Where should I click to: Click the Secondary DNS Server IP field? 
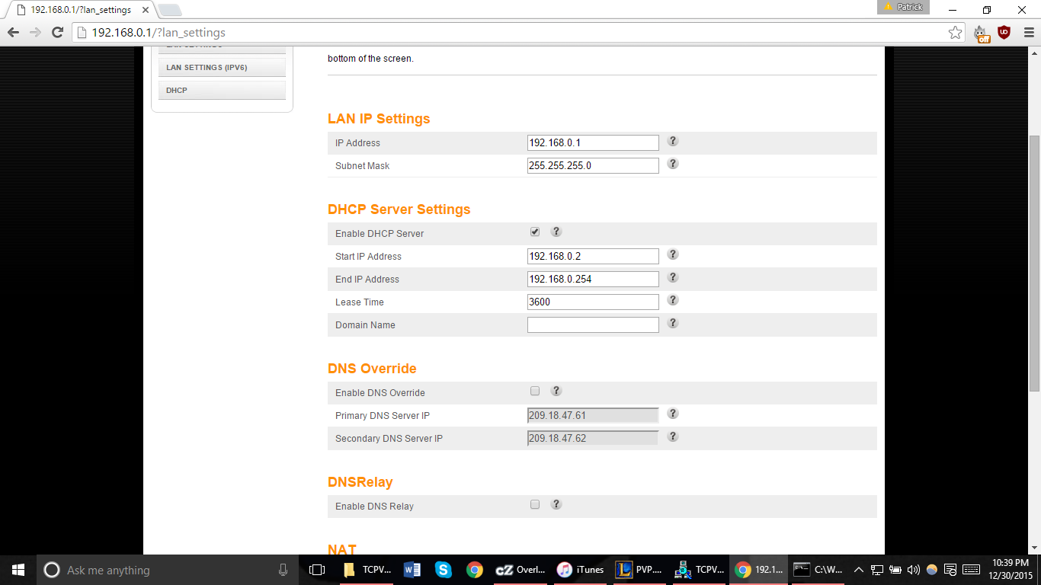coord(593,438)
